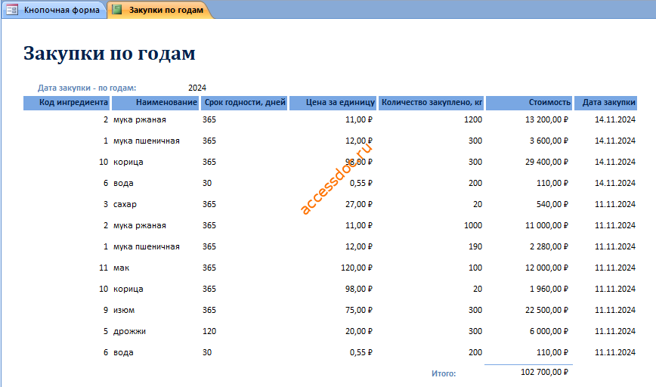Click the Наименование column header
This screenshot has height=387, width=656.
click(155, 103)
